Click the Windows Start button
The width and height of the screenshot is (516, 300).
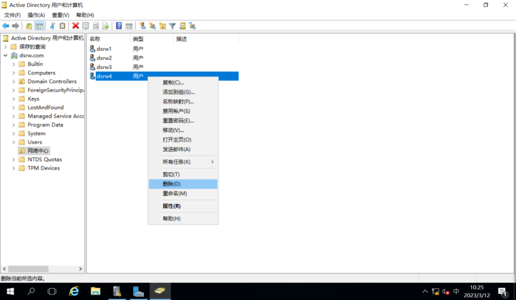(x=10, y=291)
